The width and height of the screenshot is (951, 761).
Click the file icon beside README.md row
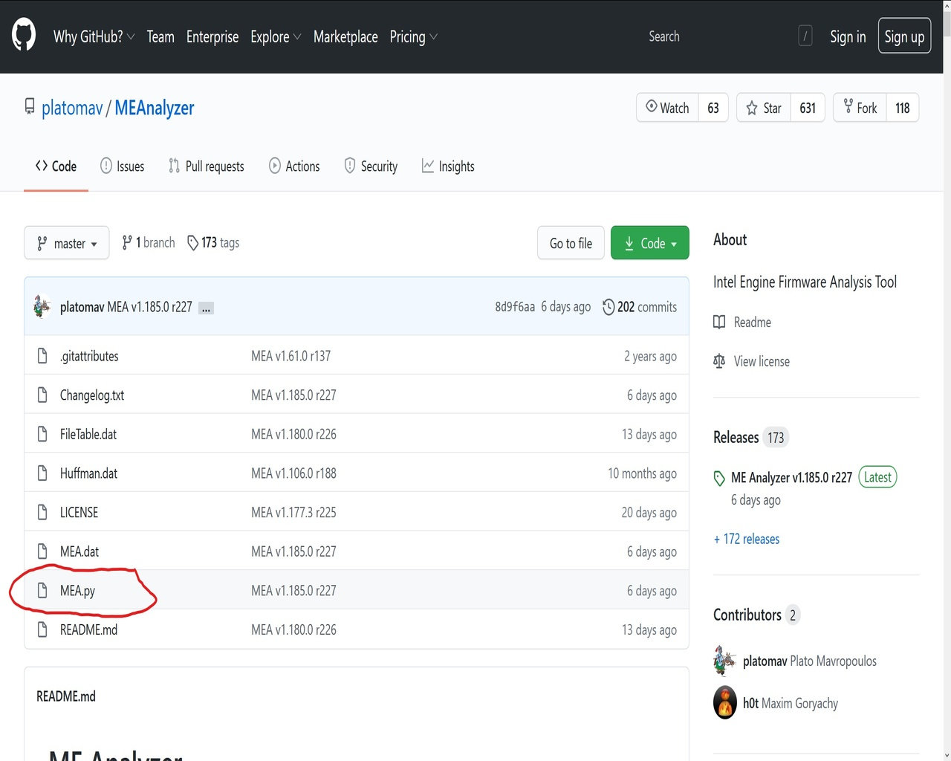pyautogui.click(x=42, y=629)
